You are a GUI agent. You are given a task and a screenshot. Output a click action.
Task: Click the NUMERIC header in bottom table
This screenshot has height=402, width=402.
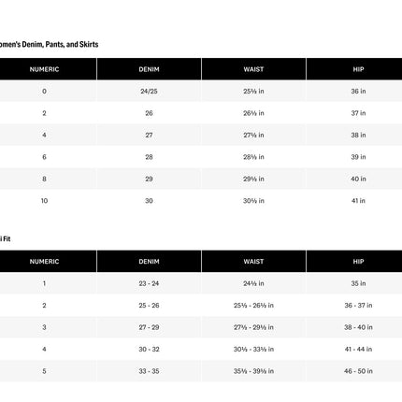point(44,262)
